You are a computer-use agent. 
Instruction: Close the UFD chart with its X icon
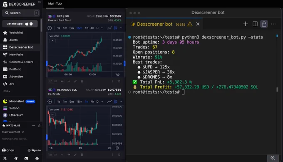(x=119, y=81)
